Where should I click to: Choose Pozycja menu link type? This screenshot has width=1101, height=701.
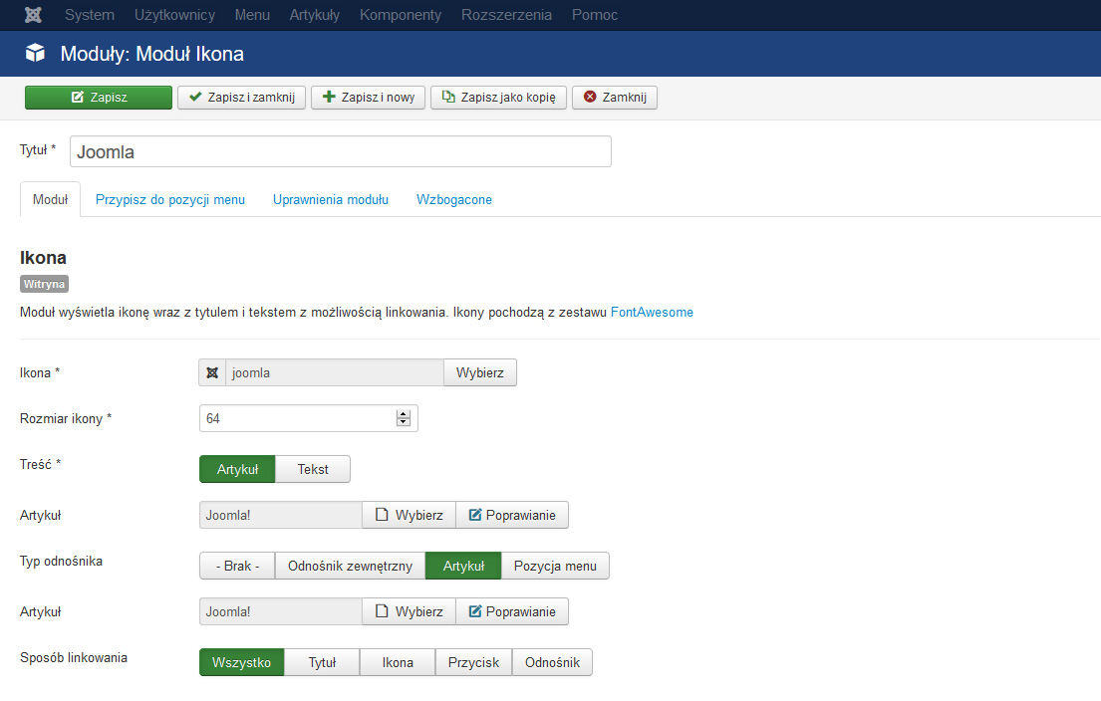555,566
